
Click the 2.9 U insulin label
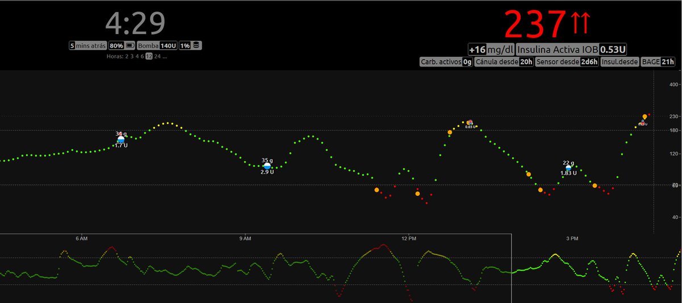click(267, 172)
